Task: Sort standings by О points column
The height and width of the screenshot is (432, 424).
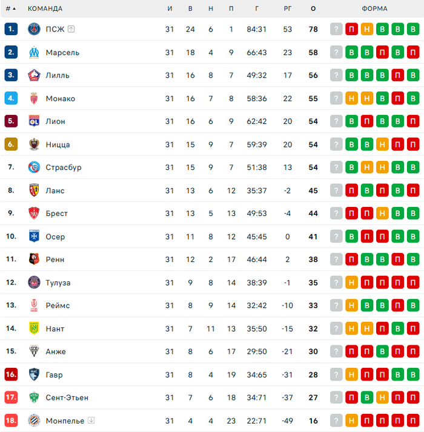Action: point(313,9)
